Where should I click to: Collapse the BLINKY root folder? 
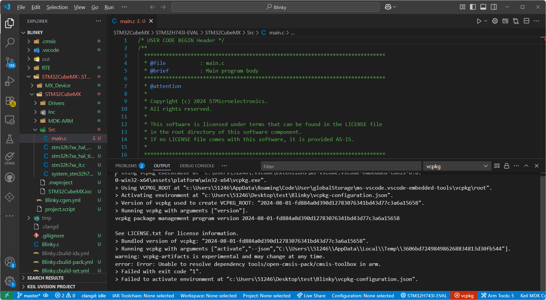[x=23, y=32]
